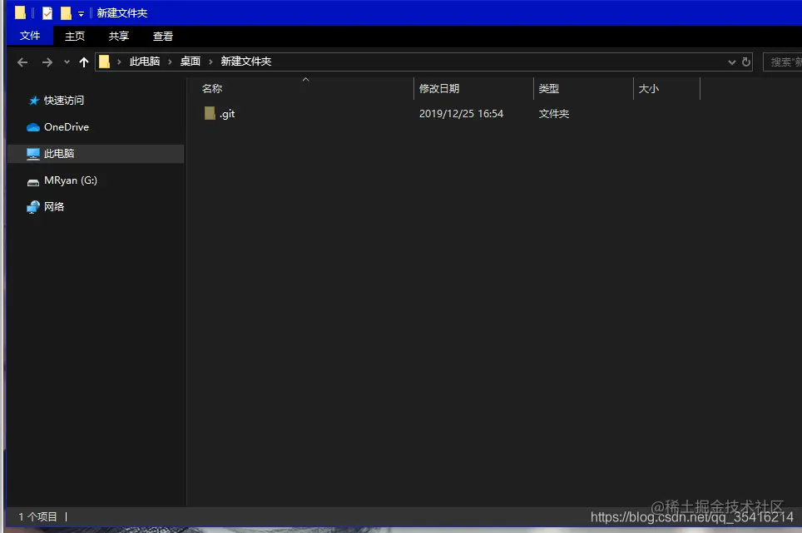
Task: Open the address bar history dropdown chevron
Action: (x=730, y=61)
